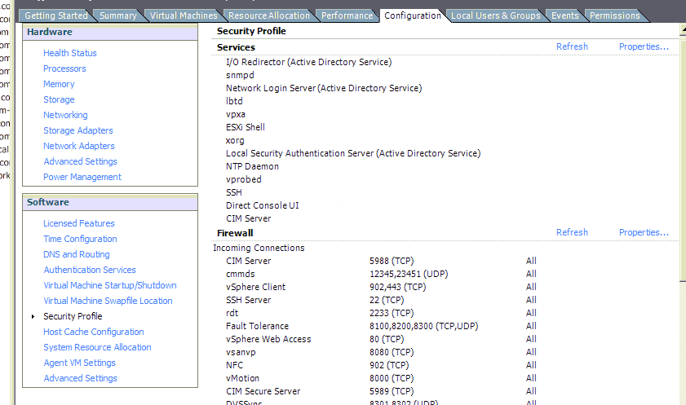This screenshot has height=405, width=686.
Task: Select the ESXi Shell service entry
Action: pyautogui.click(x=245, y=127)
